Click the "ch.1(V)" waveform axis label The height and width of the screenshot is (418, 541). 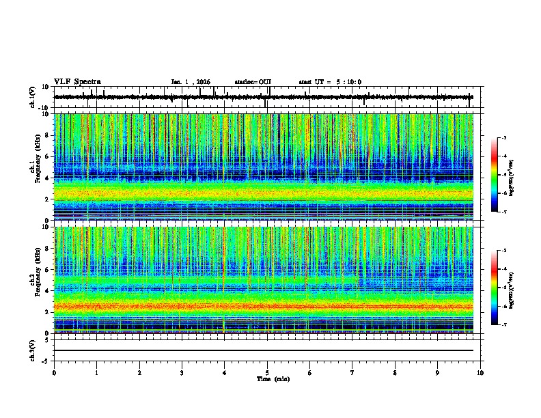33,97
